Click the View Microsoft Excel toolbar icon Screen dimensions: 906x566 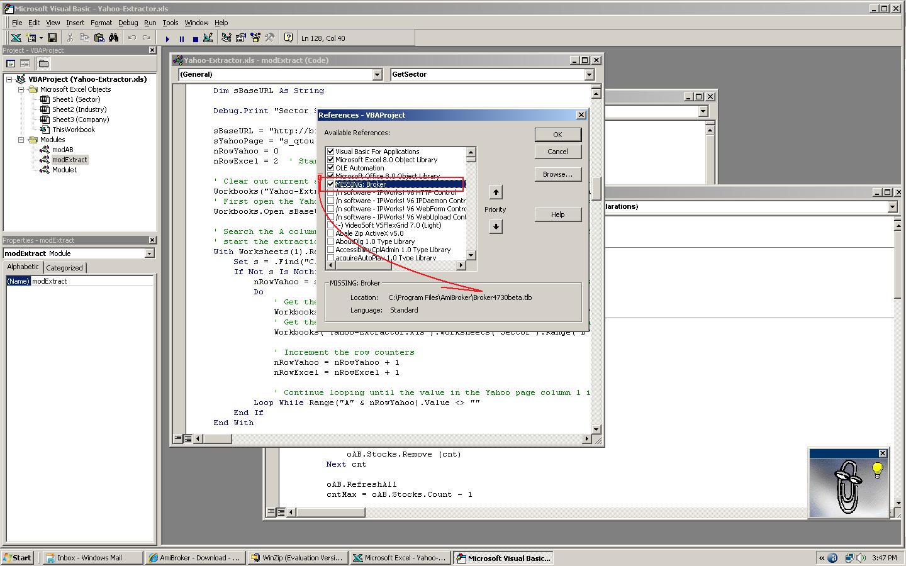point(16,38)
